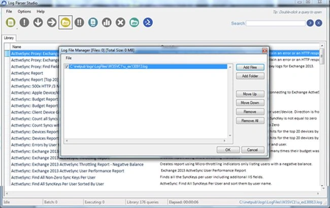The width and height of the screenshot is (330, 208).
Task: Click file list horizontal scroll left arrow
Action: point(67,141)
